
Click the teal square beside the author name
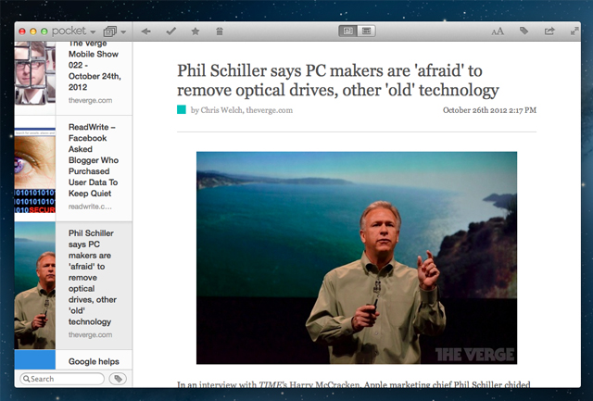tap(182, 109)
